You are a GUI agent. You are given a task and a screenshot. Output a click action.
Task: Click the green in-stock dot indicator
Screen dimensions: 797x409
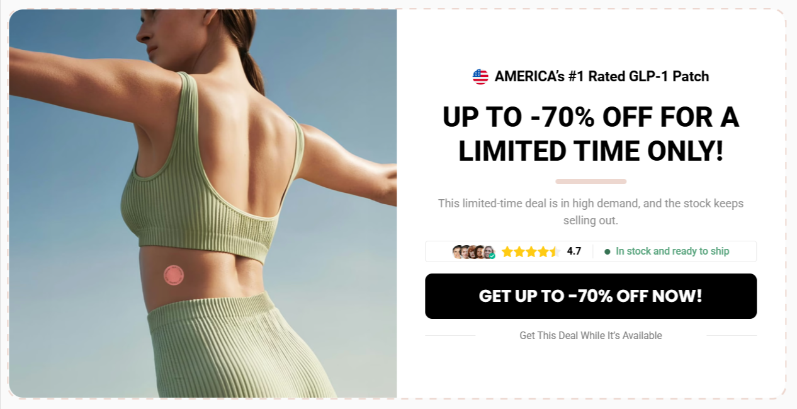pyautogui.click(x=608, y=251)
